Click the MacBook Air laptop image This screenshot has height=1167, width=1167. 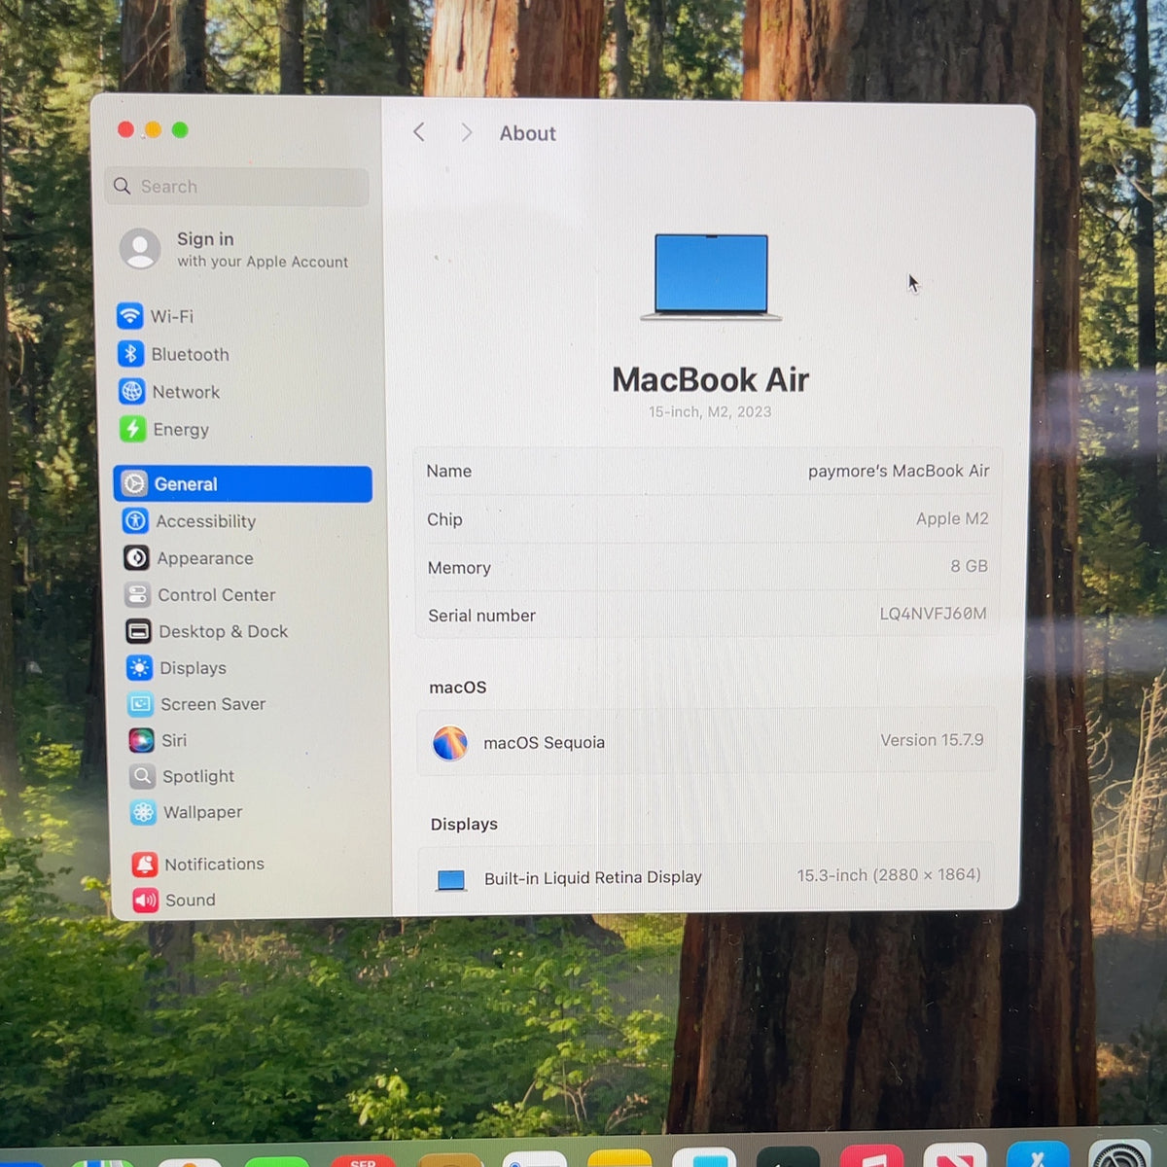click(x=711, y=277)
